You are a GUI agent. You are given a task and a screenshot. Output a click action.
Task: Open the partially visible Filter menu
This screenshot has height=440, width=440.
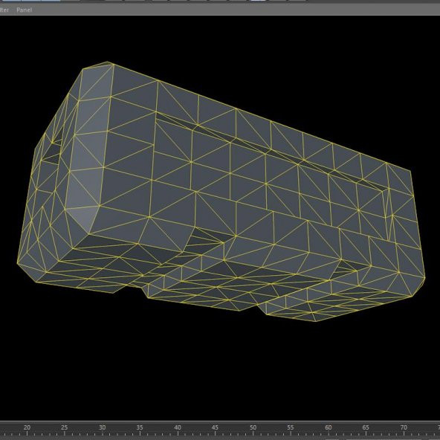(x=4, y=10)
